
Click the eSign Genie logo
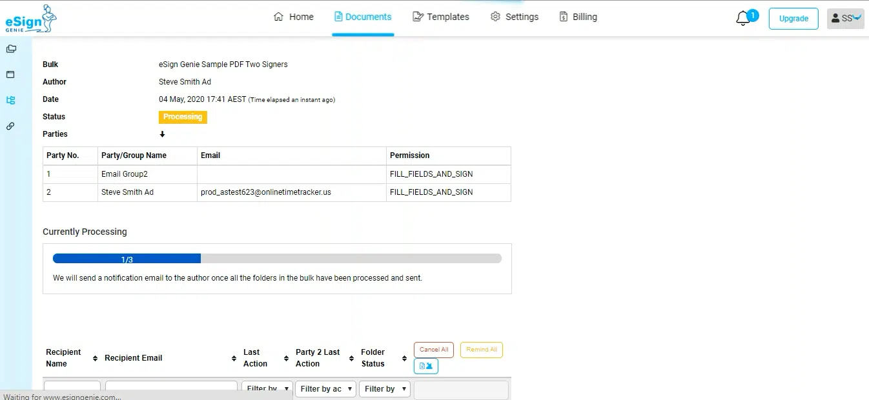coord(30,19)
